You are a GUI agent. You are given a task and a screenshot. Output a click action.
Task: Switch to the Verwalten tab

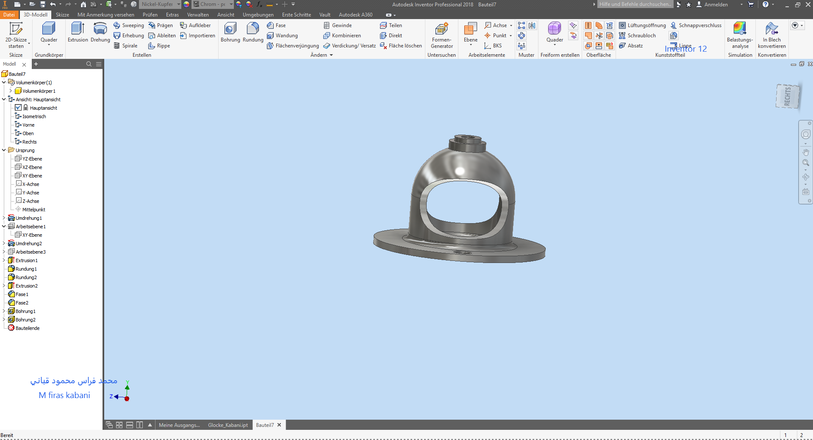198,15
